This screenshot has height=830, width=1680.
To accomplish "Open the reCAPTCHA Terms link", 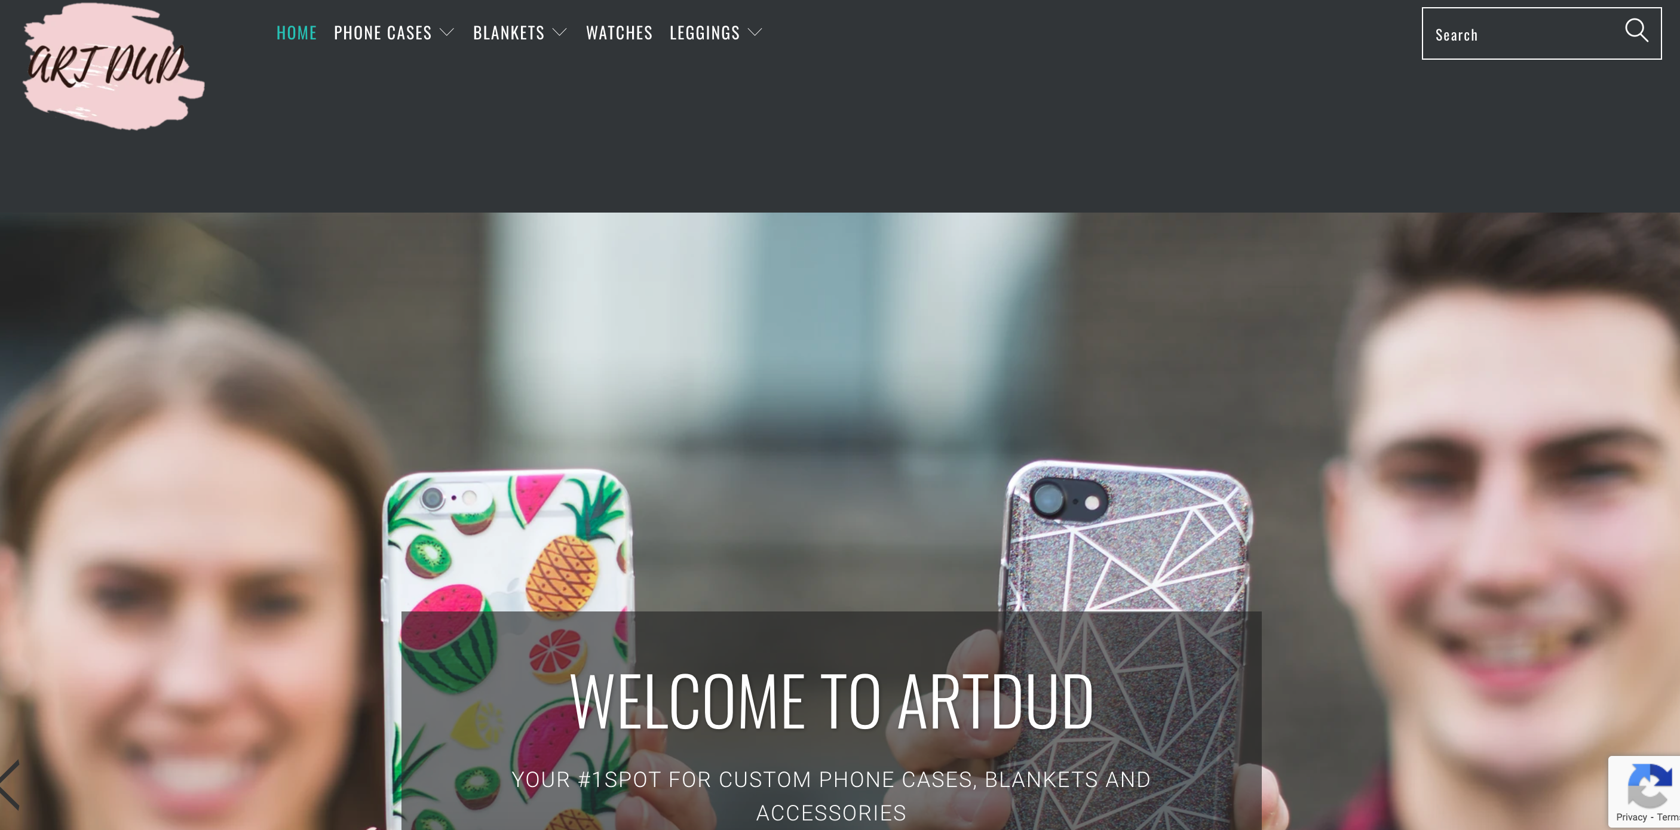I will (1667, 817).
